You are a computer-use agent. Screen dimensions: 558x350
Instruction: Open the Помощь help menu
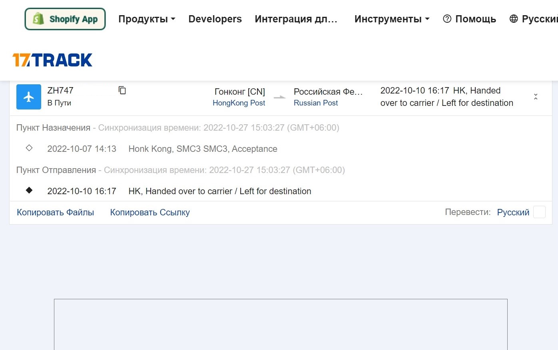(x=469, y=19)
